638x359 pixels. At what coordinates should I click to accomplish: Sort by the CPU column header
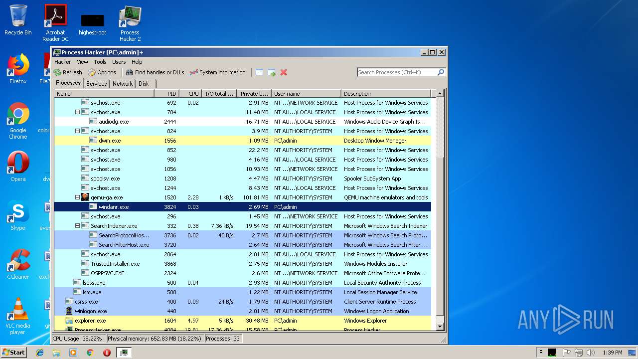(190, 94)
